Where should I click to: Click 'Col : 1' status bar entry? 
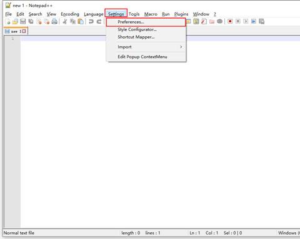pos(212,233)
